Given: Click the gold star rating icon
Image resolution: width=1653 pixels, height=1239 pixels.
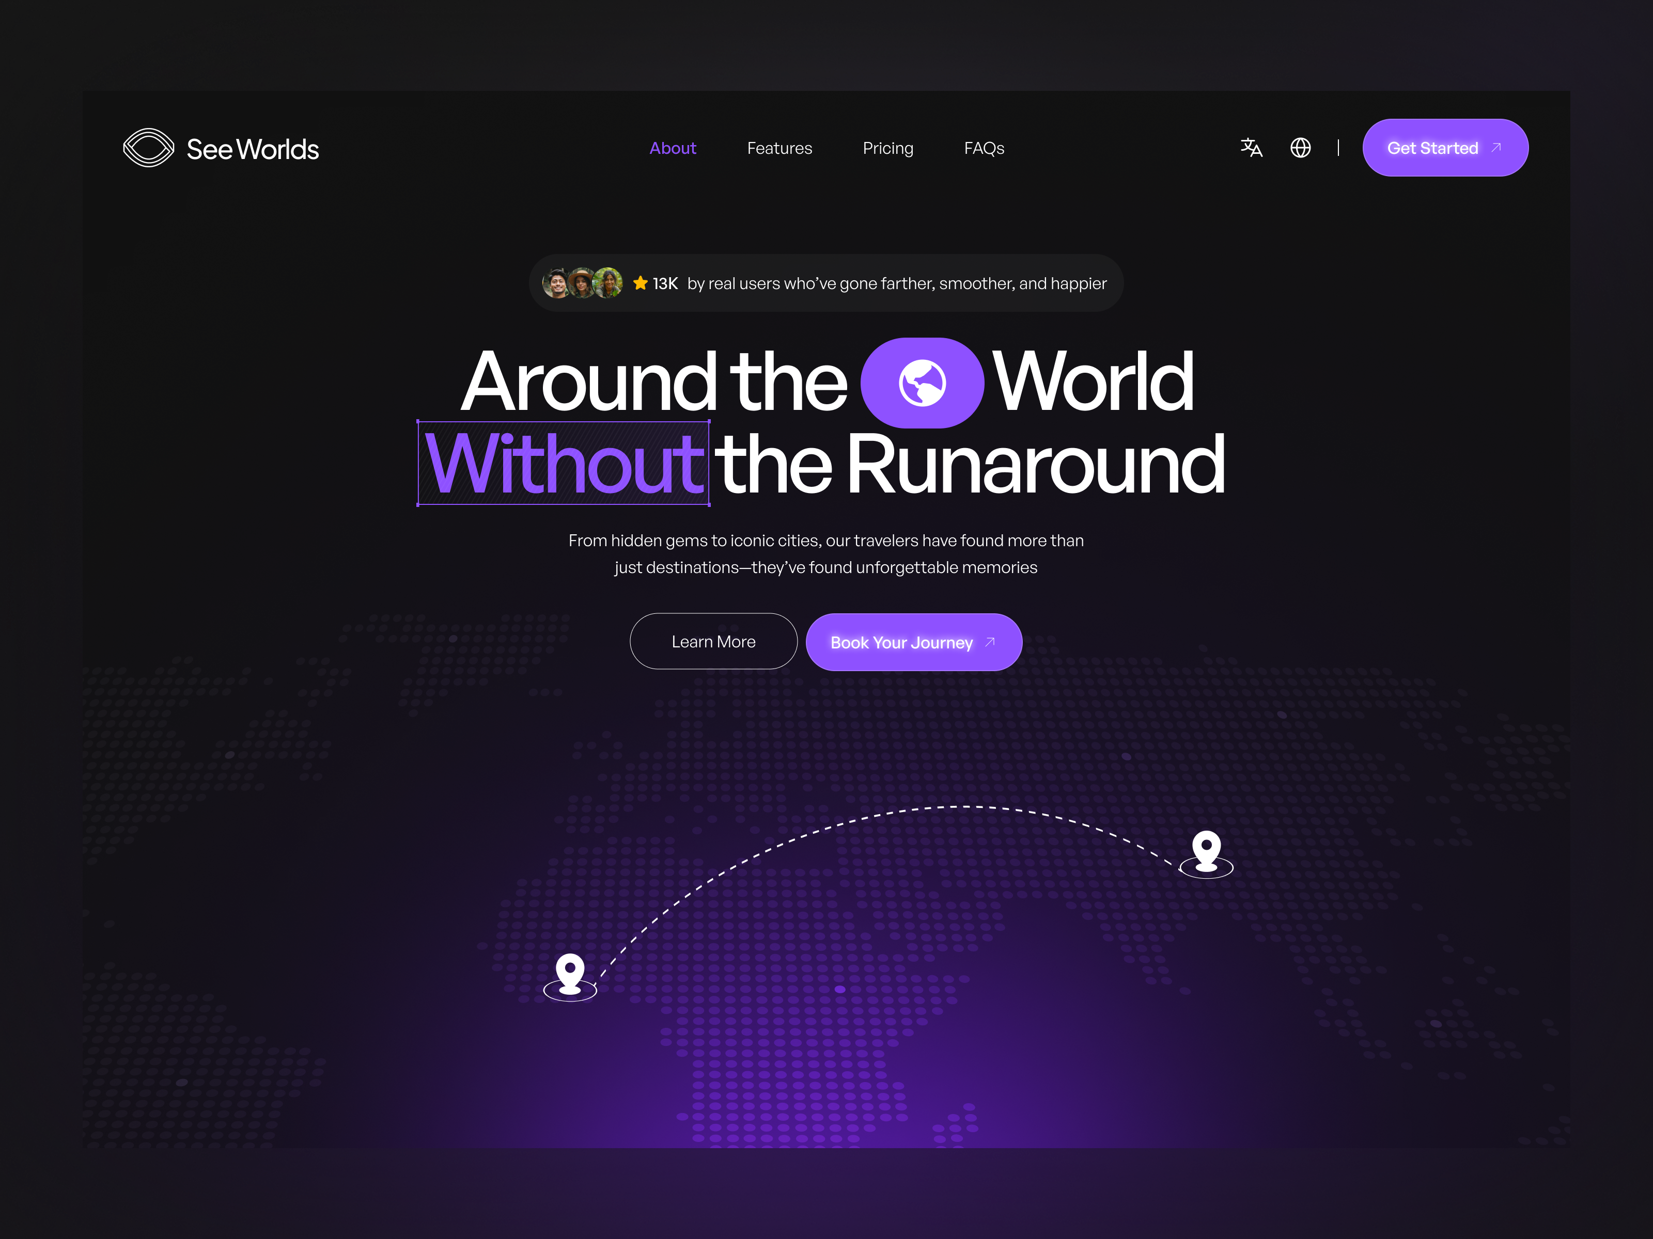Looking at the screenshot, I should [x=641, y=283].
